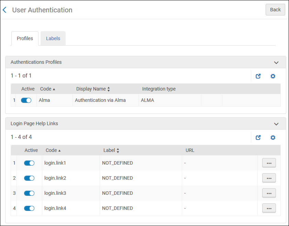289x226 pixels.
Task: Collapse the Authentications Profiles section
Action: [276, 62]
